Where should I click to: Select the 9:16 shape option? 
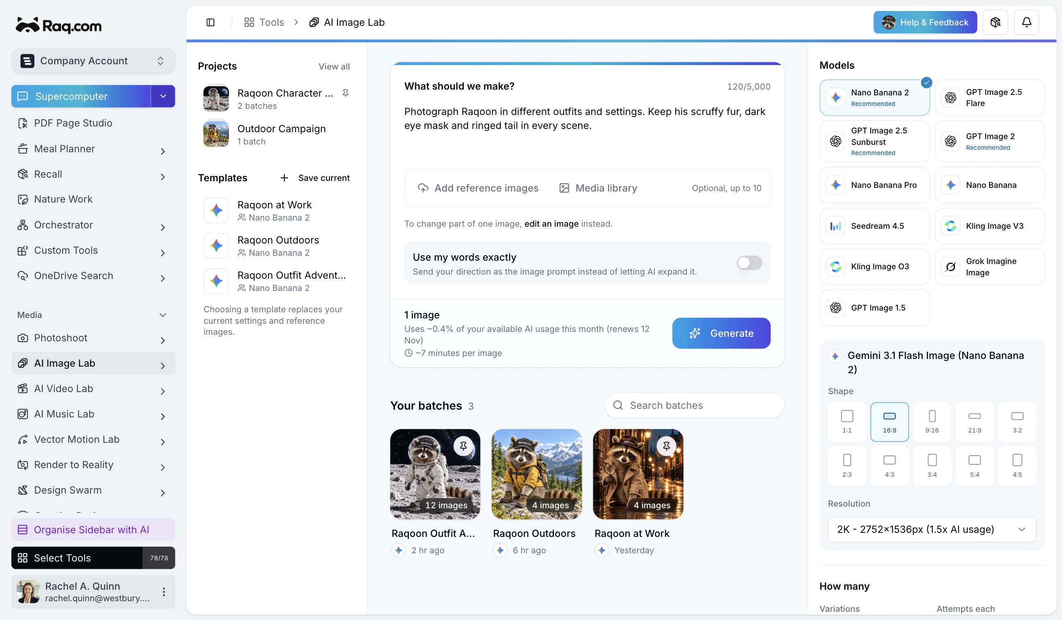(932, 422)
